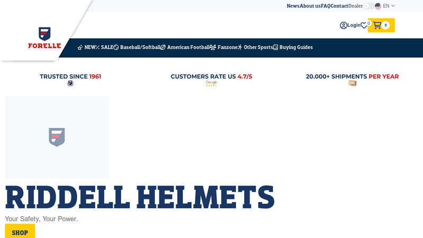Click the Riddell helmets placeholder image
The height and width of the screenshot is (238, 423).
pos(57,137)
